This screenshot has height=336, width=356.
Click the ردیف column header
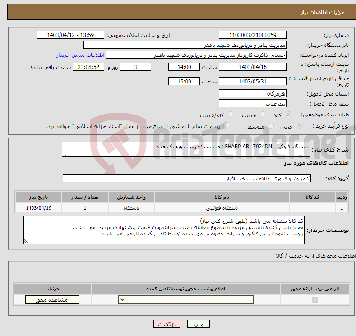click(342, 197)
